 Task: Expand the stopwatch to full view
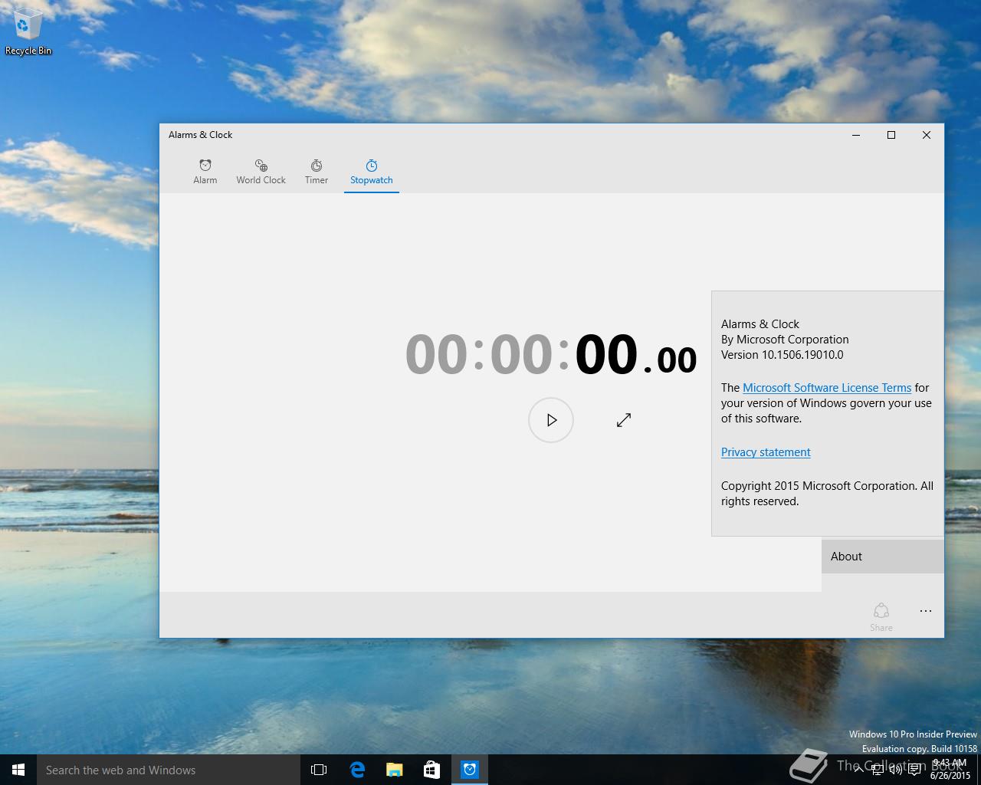point(624,420)
